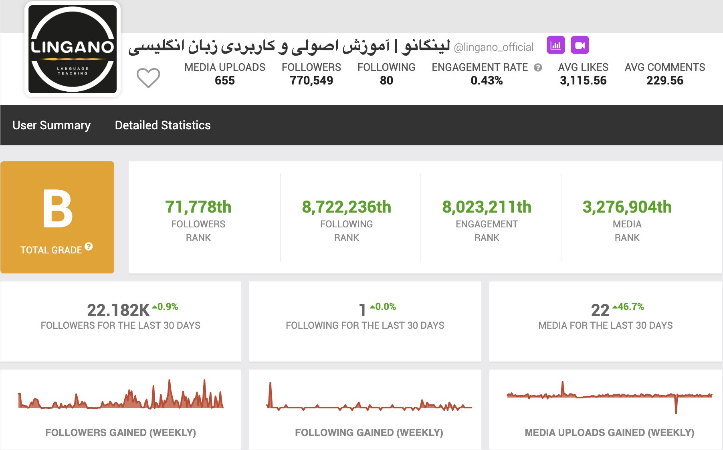The height and width of the screenshot is (450, 723).
Task: Select the Followers 770,549 stat
Action: [311, 74]
